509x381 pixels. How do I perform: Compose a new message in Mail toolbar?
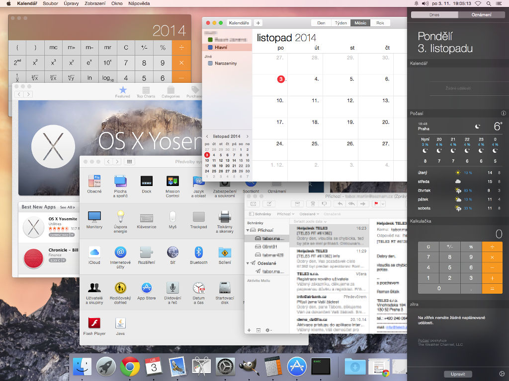269,204
